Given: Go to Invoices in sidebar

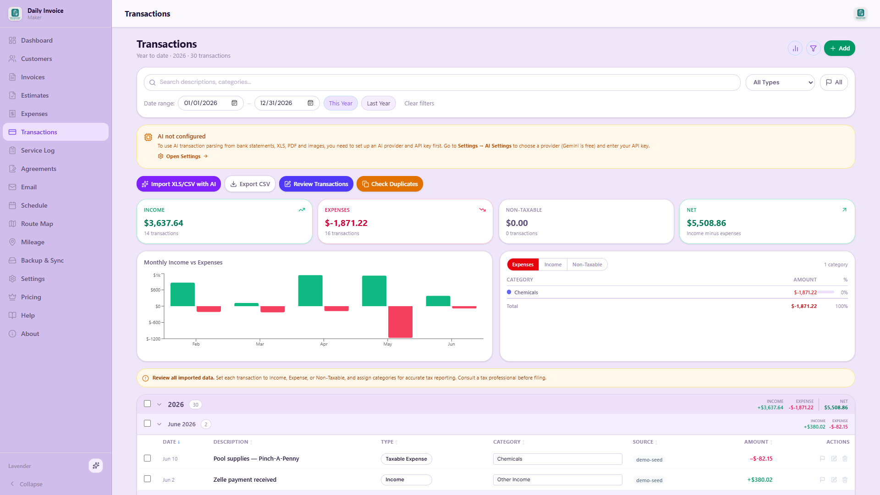Looking at the screenshot, I should [x=55, y=77].
